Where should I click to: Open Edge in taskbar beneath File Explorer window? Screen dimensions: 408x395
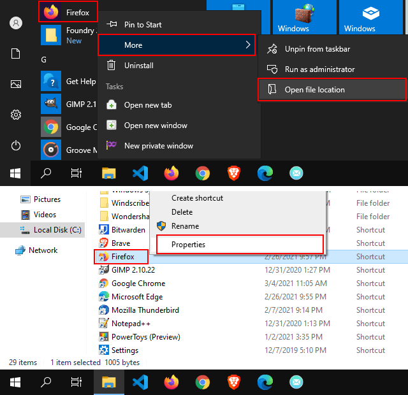click(x=265, y=382)
